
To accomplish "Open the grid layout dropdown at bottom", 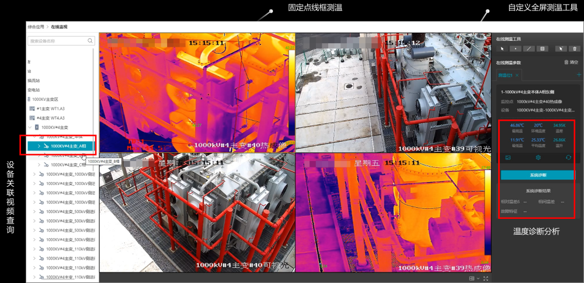I will pos(474,278).
